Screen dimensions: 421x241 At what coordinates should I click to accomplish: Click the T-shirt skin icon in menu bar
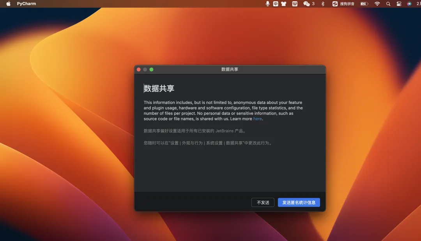283,4
